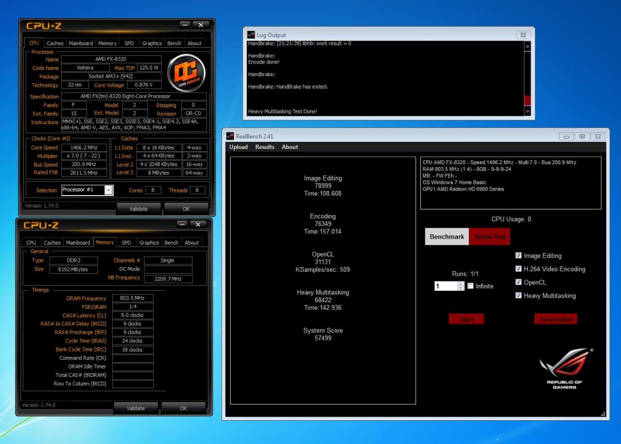Screen dimensions: 621x444
Task: Click the Code Name value 'Vishera'
Action: tap(85, 68)
